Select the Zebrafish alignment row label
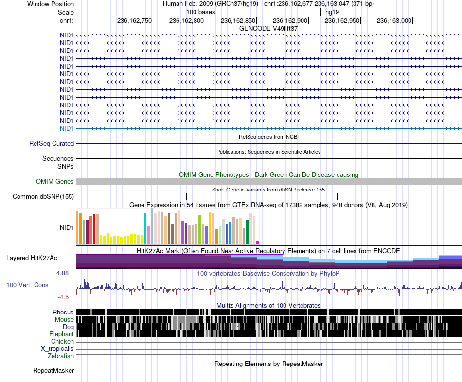The height and width of the screenshot is (382, 462). [61, 356]
